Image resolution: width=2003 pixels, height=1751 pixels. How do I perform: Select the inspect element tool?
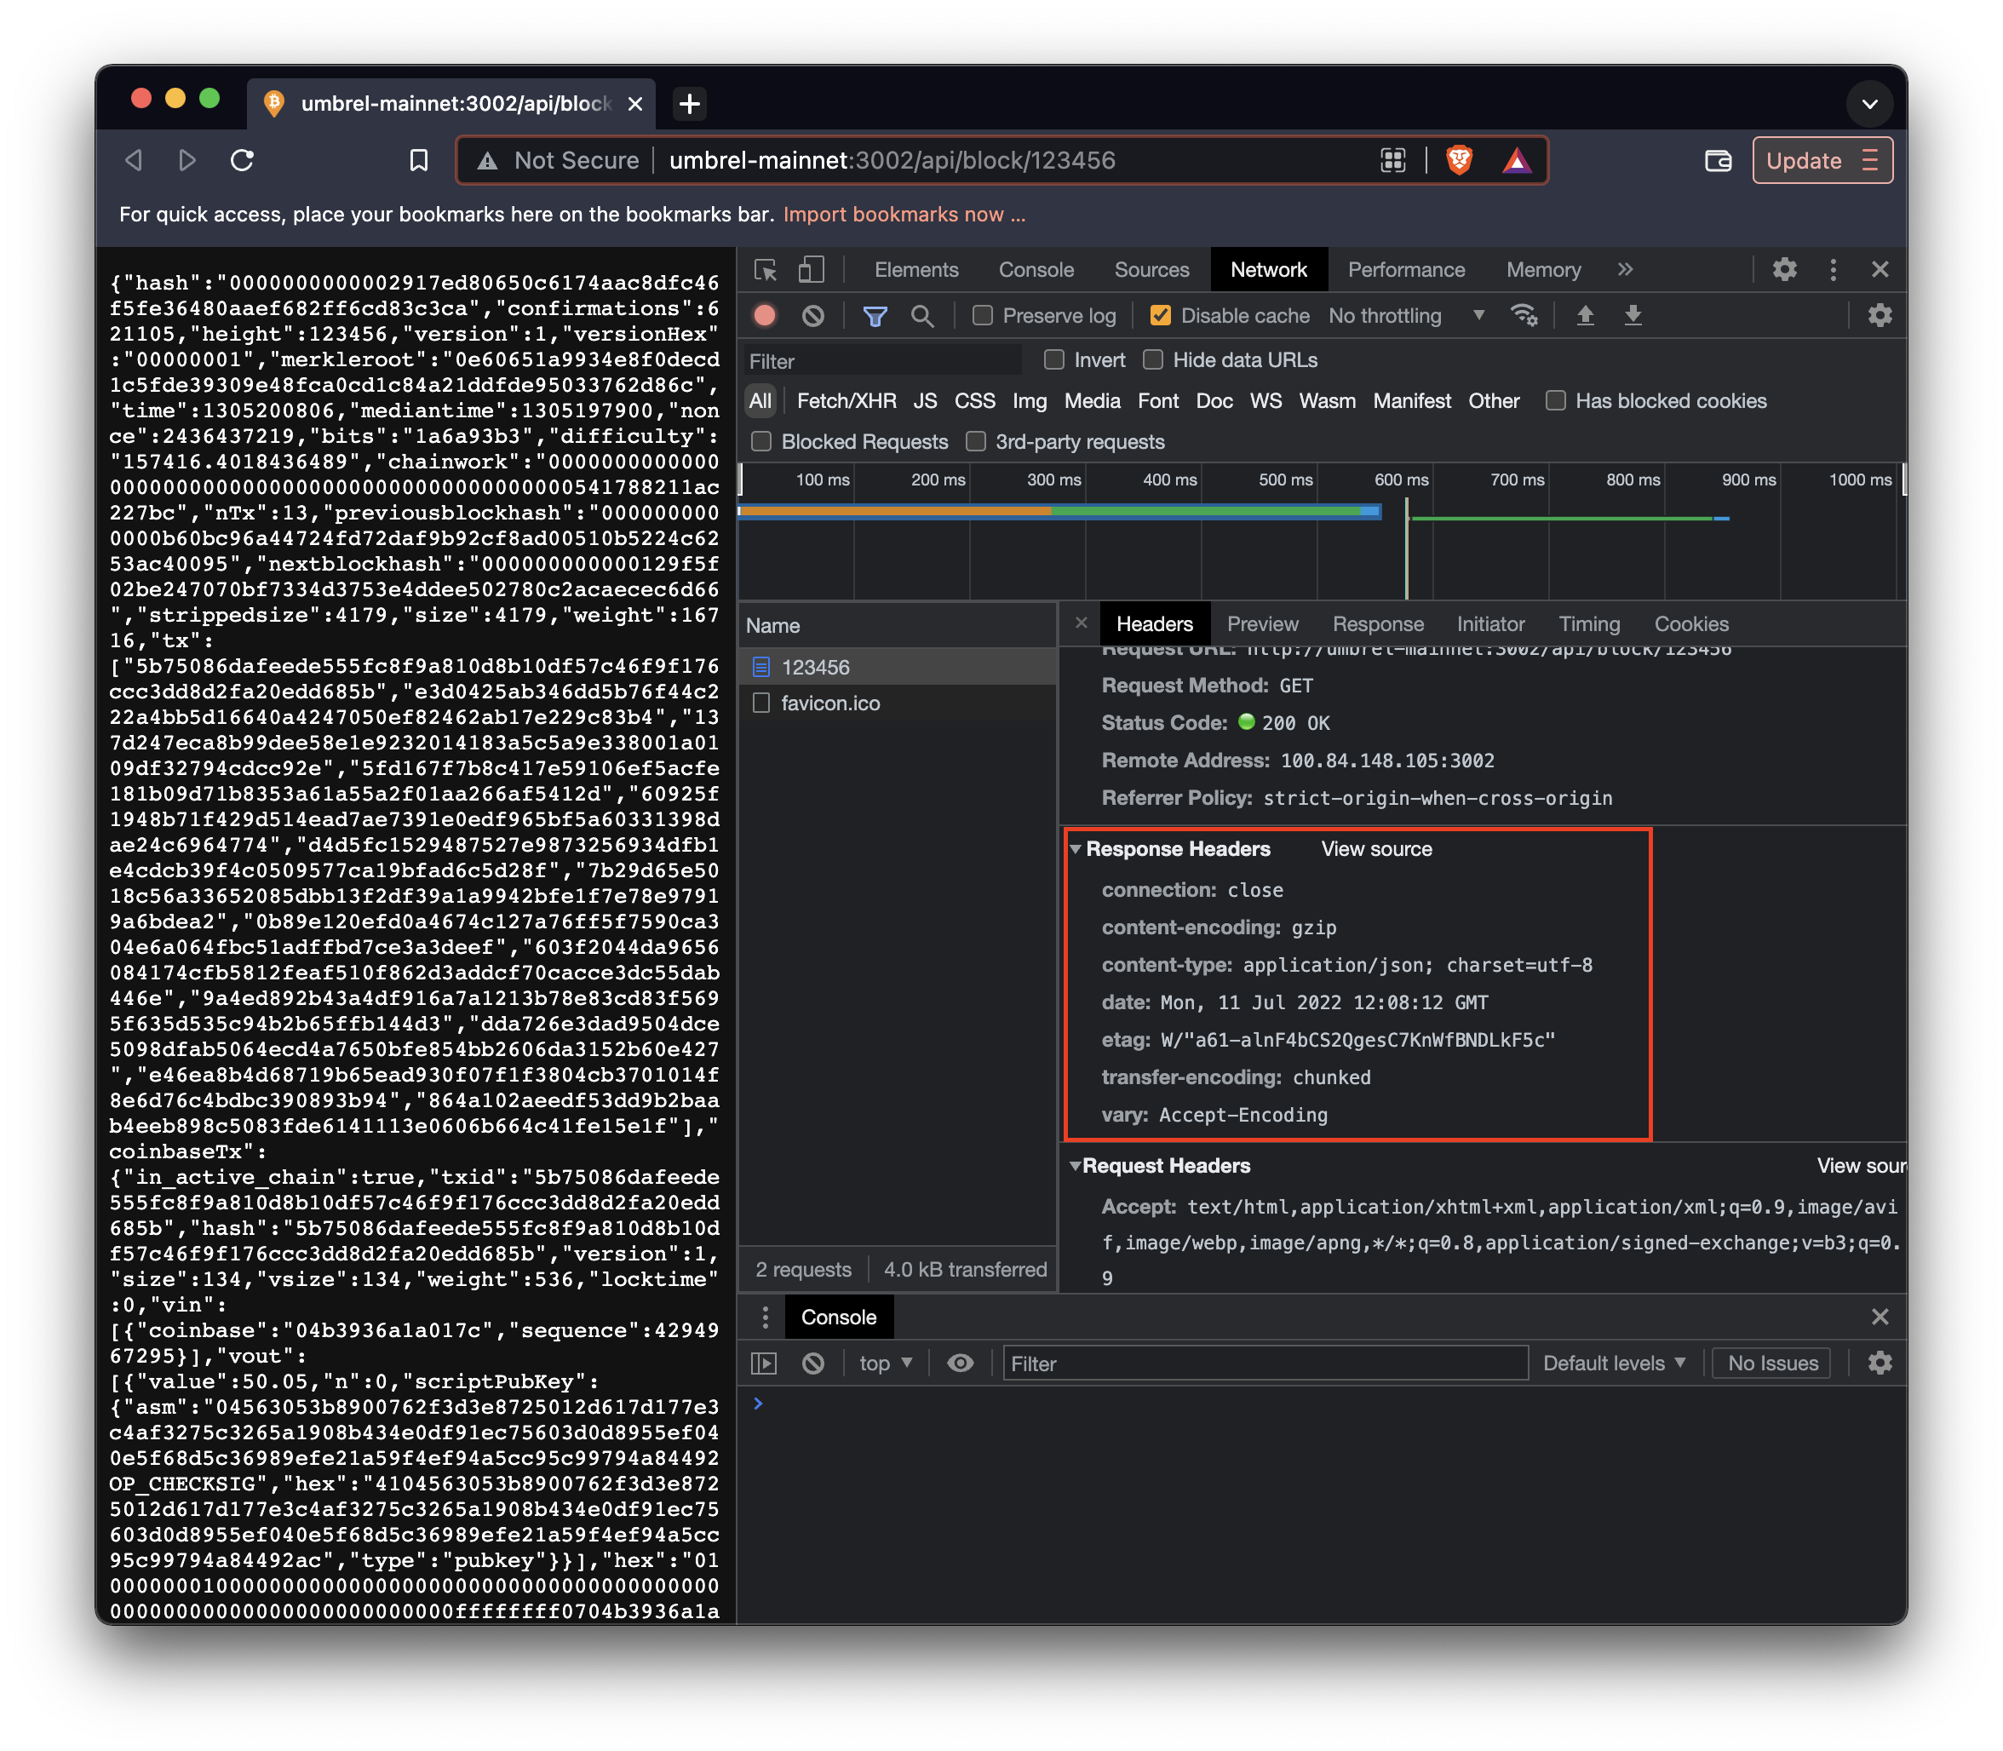click(765, 270)
